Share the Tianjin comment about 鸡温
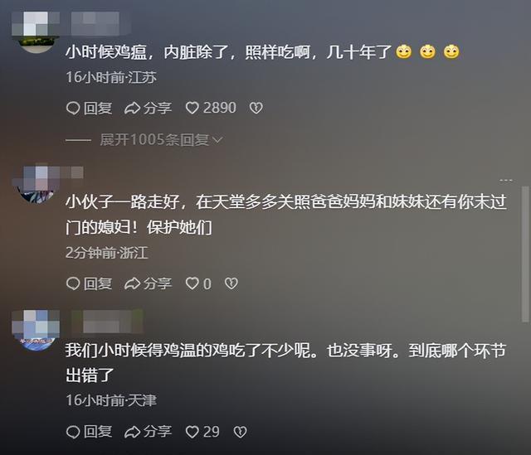Viewport: 531px width, 455px height. [x=148, y=432]
